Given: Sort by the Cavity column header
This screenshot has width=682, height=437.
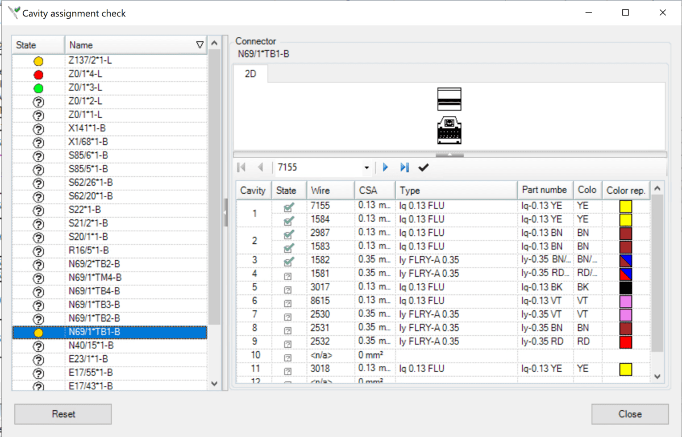Looking at the screenshot, I should point(253,190).
